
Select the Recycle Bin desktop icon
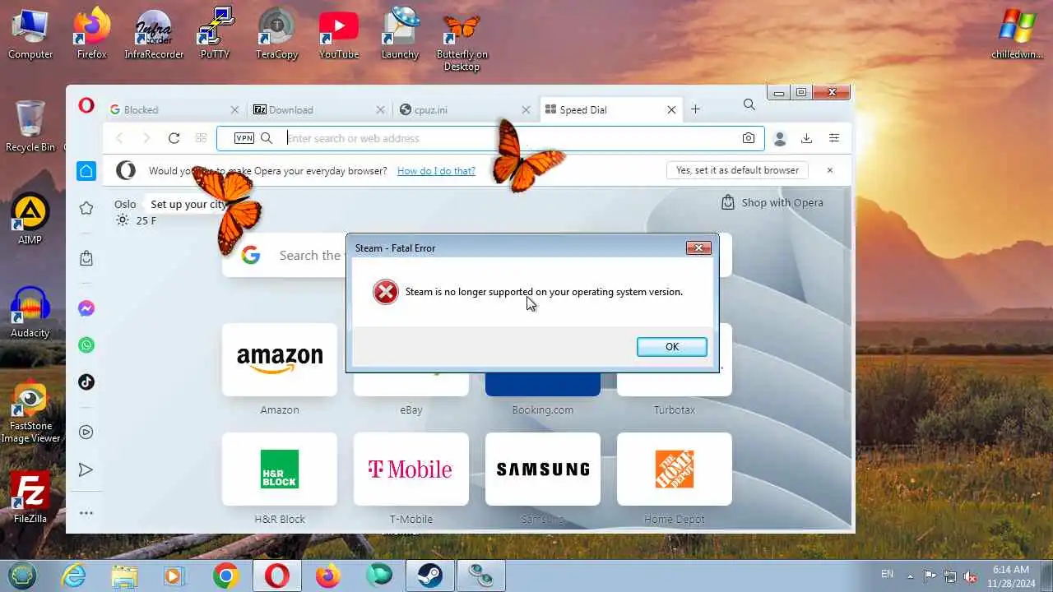30,127
